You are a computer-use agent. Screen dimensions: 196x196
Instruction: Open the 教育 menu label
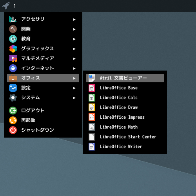[x=26, y=39]
